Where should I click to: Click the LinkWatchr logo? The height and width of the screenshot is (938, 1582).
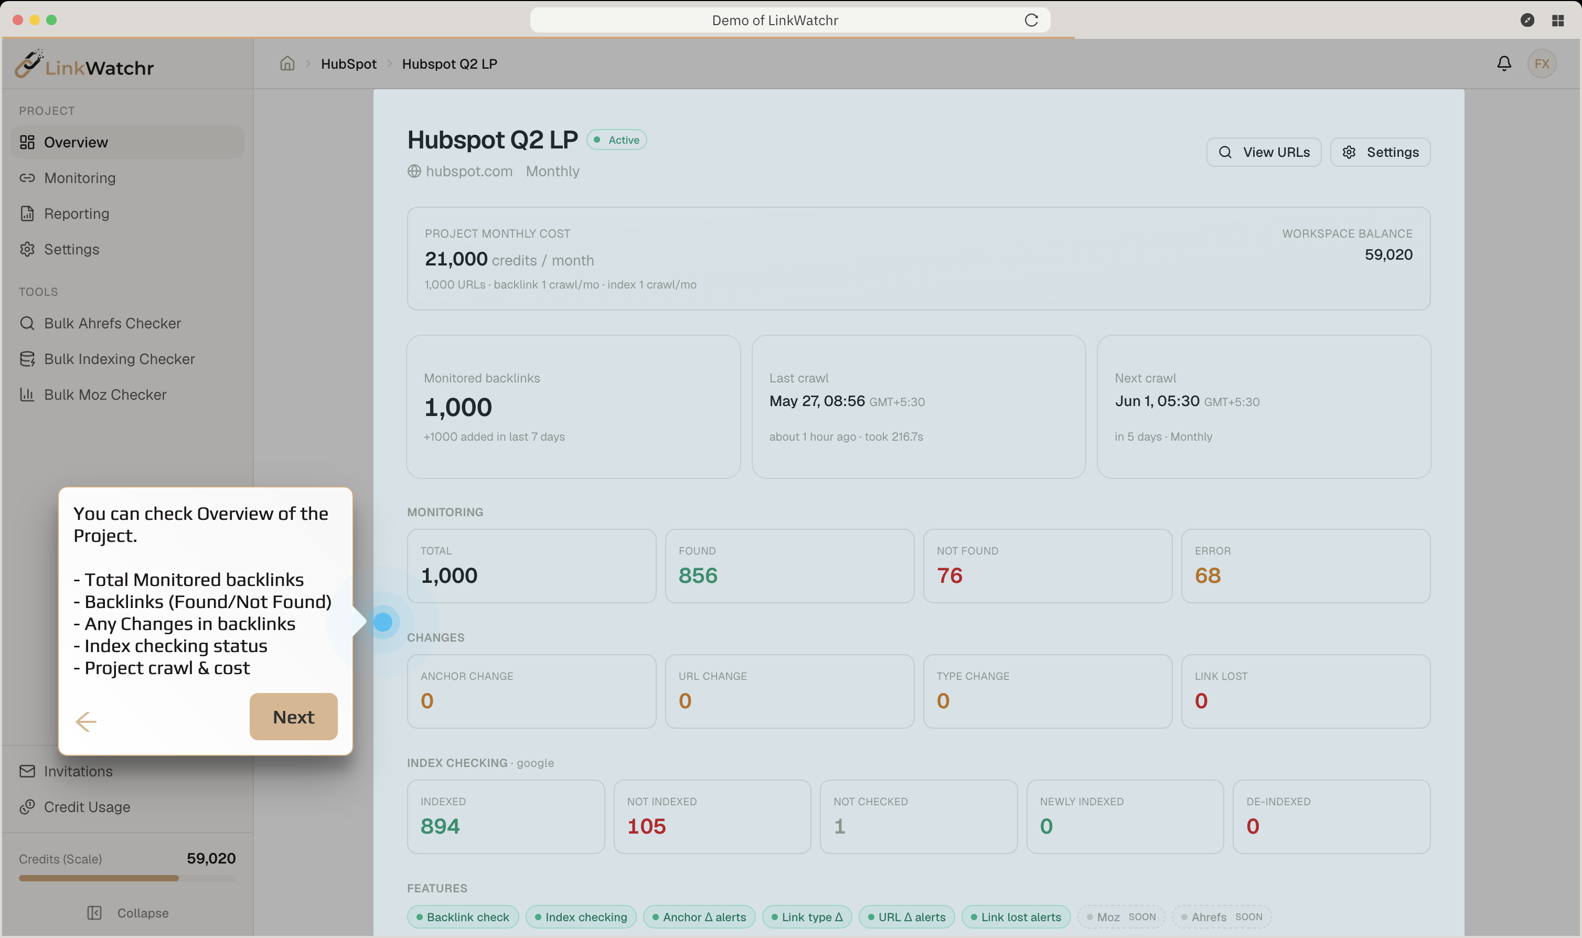coord(84,64)
